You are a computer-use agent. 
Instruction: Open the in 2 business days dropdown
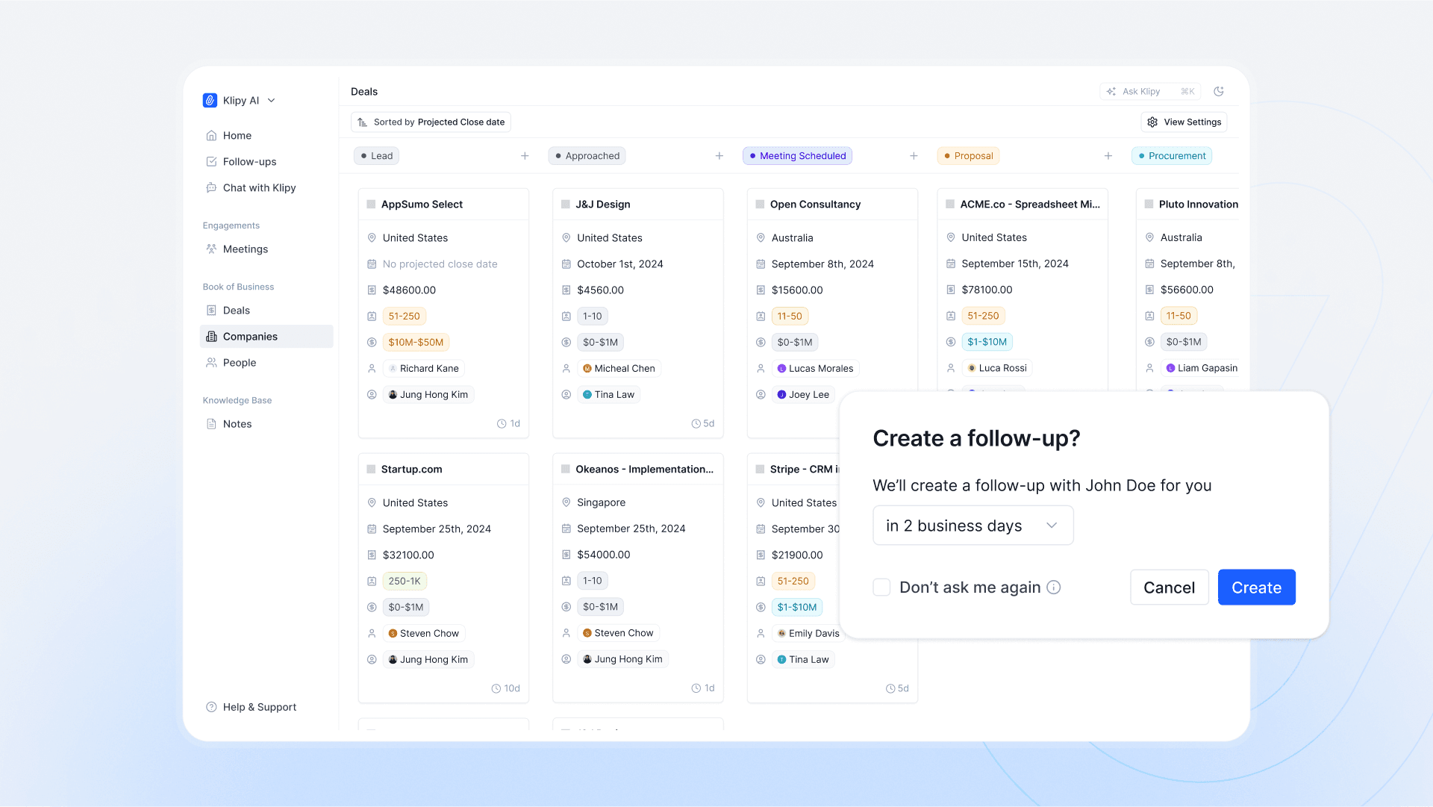pyautogui.click(x=973, y=526)
